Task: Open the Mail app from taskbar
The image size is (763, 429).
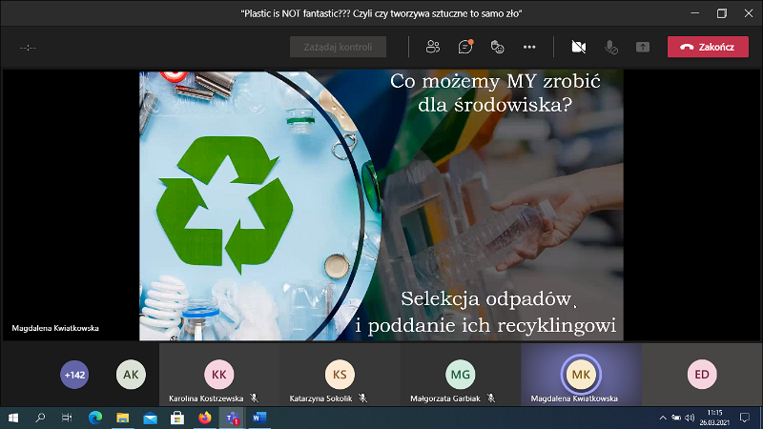Action: (150, 418)
